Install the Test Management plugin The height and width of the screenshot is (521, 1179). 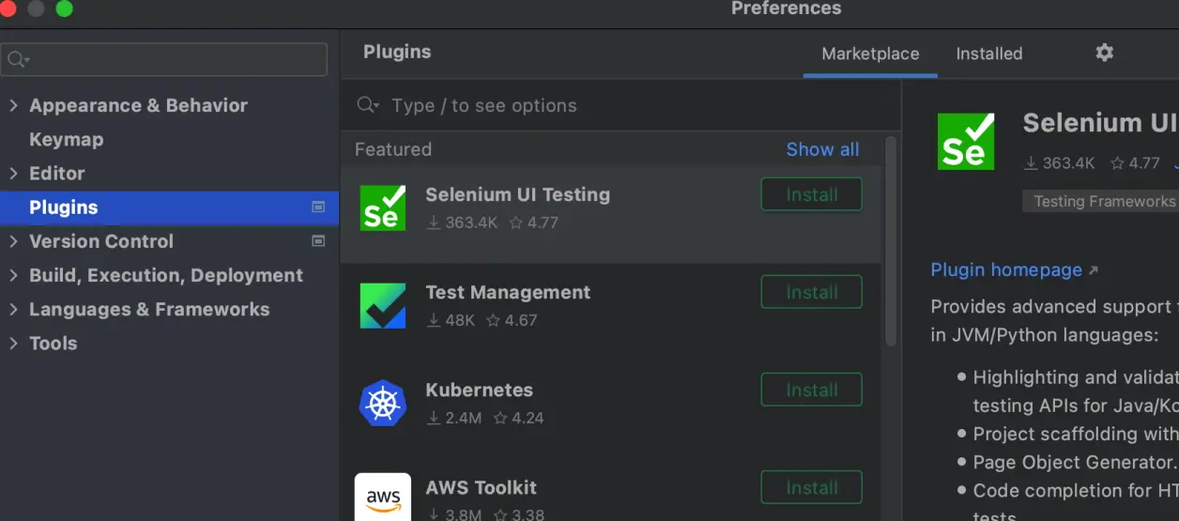click(x=811, y=292)
